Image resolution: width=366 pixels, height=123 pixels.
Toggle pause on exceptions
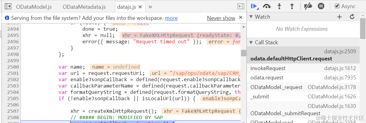coord(321,6)
